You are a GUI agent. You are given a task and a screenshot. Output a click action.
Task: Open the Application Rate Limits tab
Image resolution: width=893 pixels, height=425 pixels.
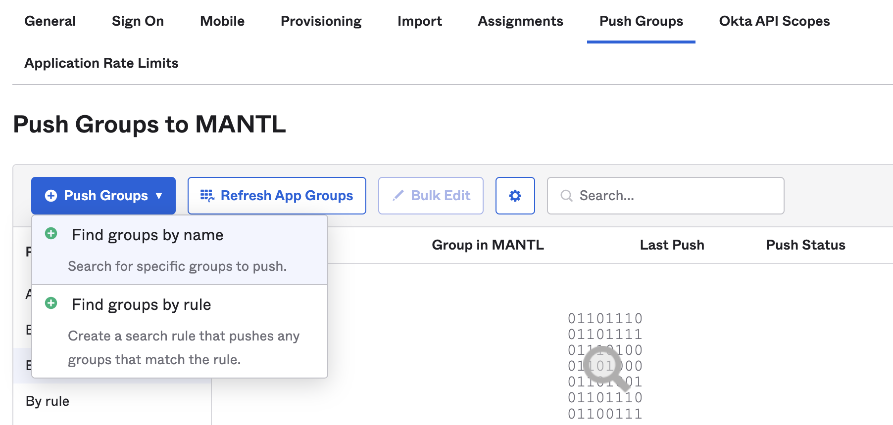101,63
